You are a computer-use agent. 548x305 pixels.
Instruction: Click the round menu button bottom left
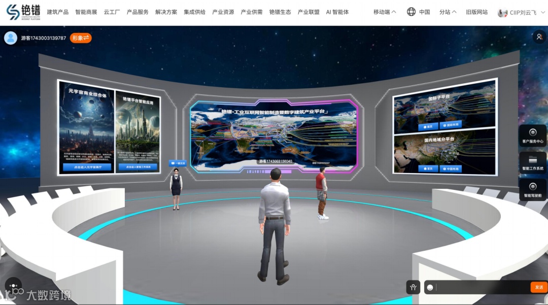[x=13, y=286]
